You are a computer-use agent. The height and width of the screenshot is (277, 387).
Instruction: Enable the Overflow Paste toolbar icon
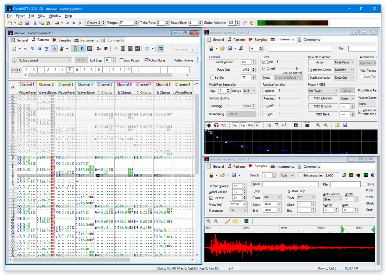pos(160,49)
